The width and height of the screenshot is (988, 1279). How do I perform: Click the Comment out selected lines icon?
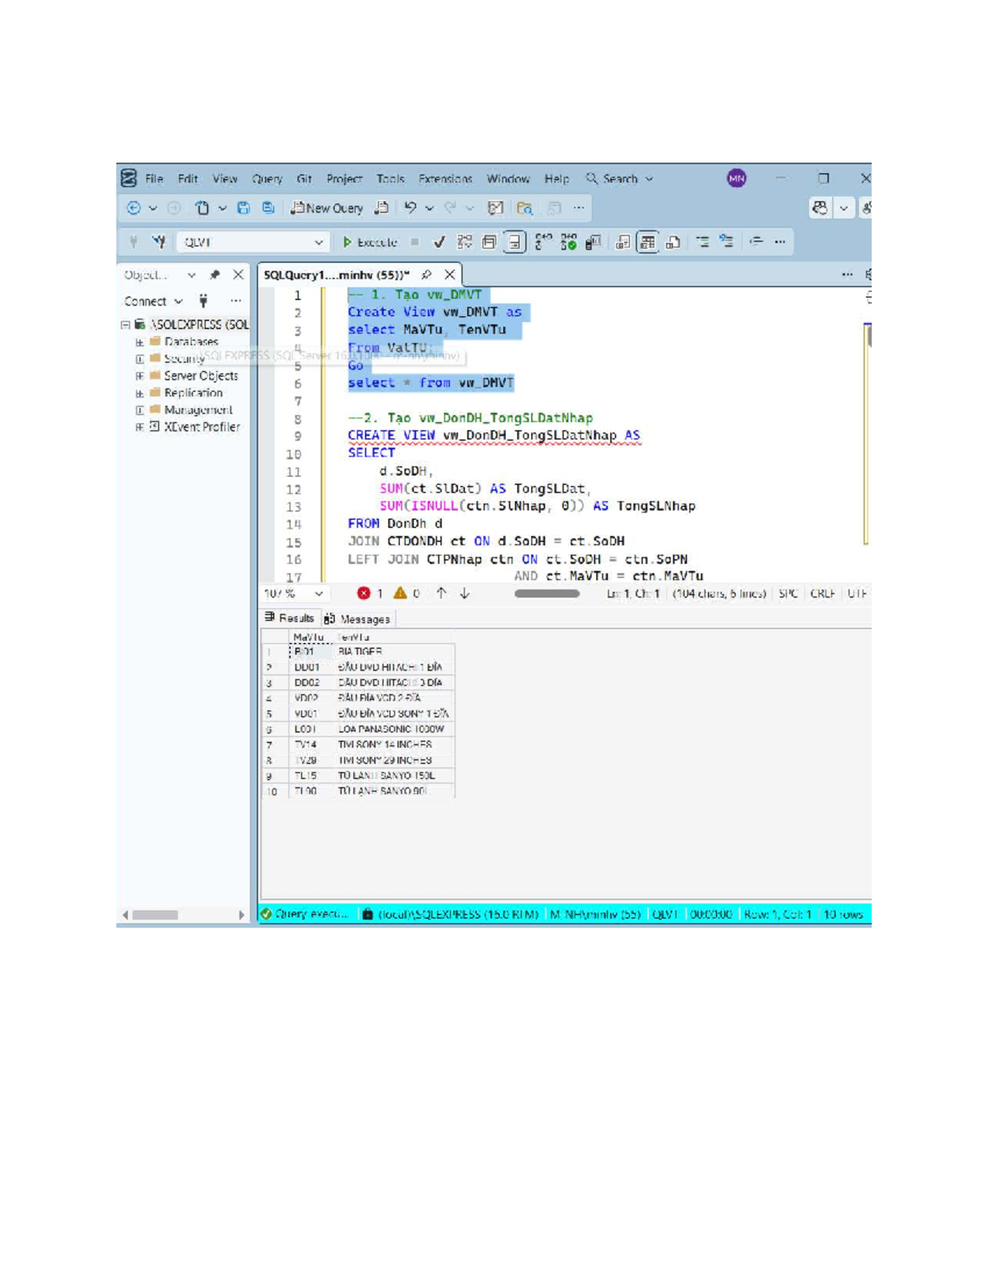pyautogui.click(x=702, y=241)
